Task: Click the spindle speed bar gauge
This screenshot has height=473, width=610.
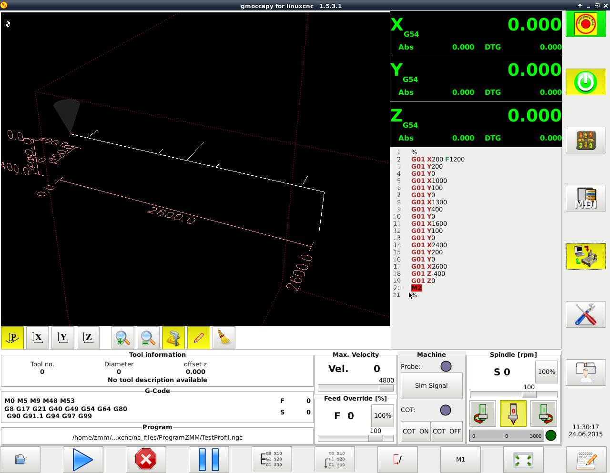Action: pos(506,436)
